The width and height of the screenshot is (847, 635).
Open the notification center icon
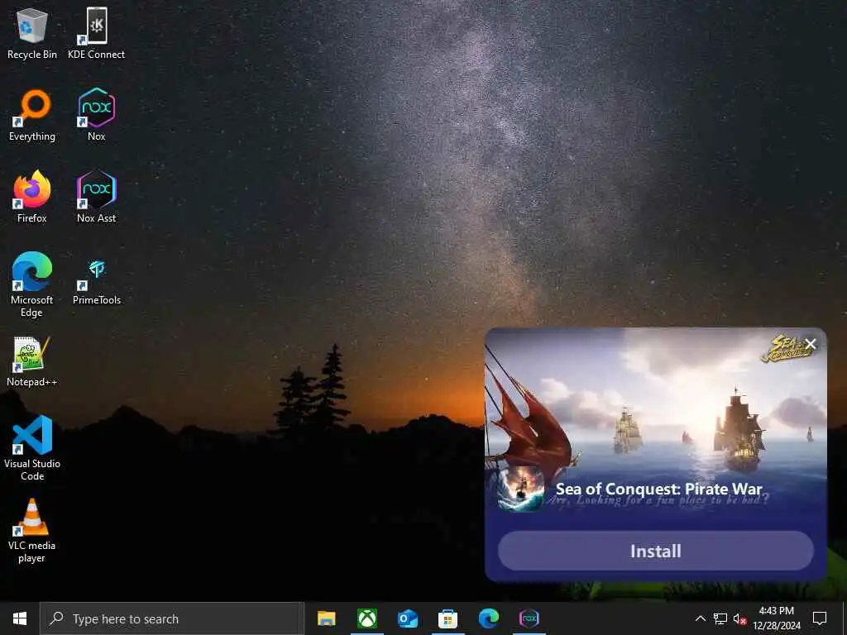click(x=820, y=618)
